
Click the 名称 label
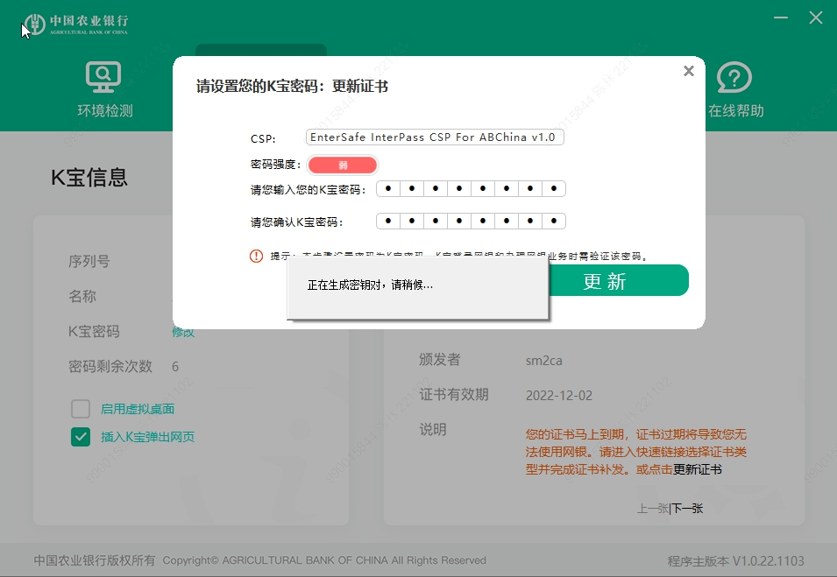tap(82, 297)
